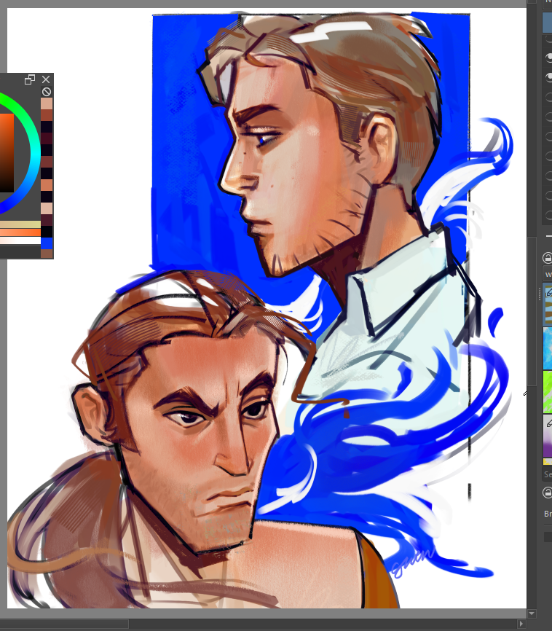The height and width of the screenshot is (631, 552).
Task: Click the lock icon above the brush presets
Action: (x=548, y=257)
